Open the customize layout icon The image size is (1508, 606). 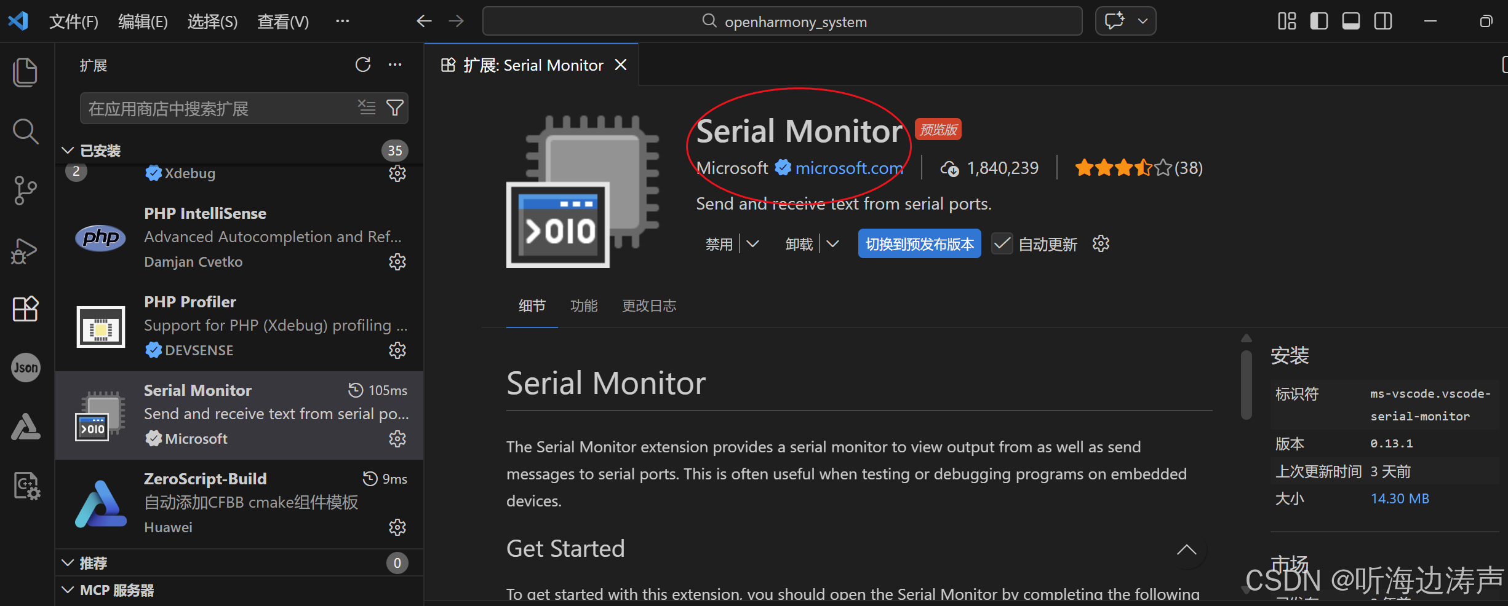click(1287, 22)
